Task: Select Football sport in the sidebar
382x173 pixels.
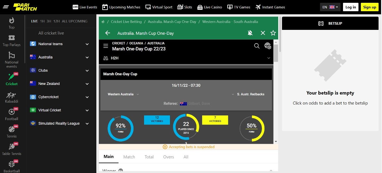Action: 12,115
